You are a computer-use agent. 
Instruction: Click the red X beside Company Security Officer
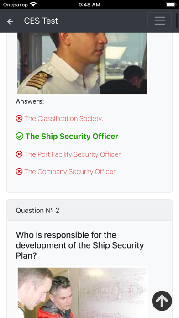19,172
